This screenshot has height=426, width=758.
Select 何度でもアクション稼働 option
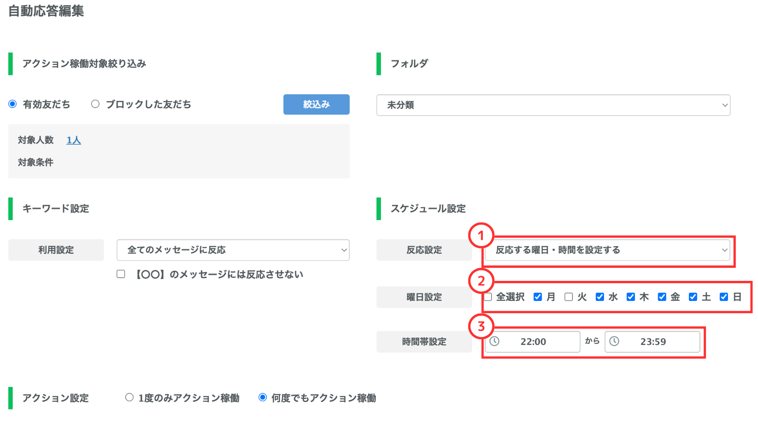tap(263, 398)
